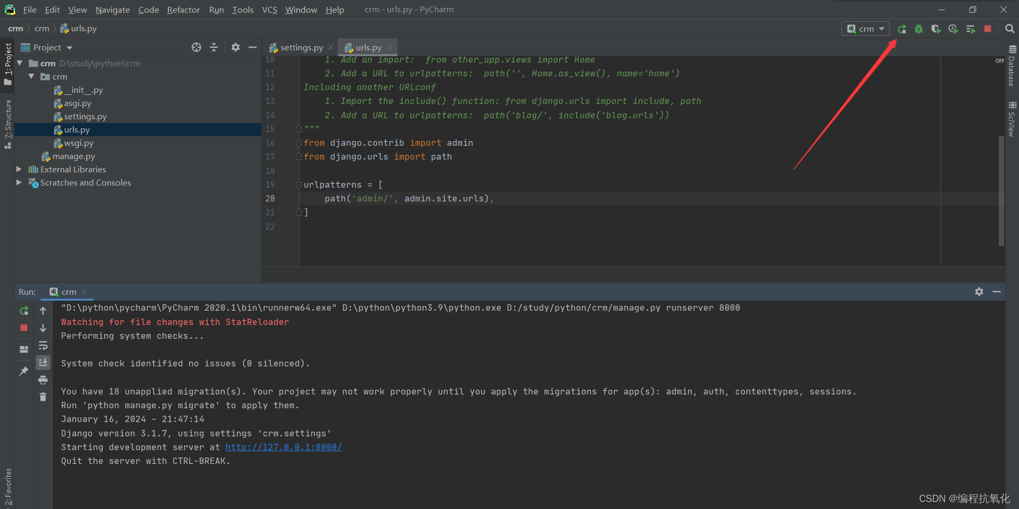Open the crm run configuration dropdown
Screen dimensions: 1019x509
click(x=866, y=29)
